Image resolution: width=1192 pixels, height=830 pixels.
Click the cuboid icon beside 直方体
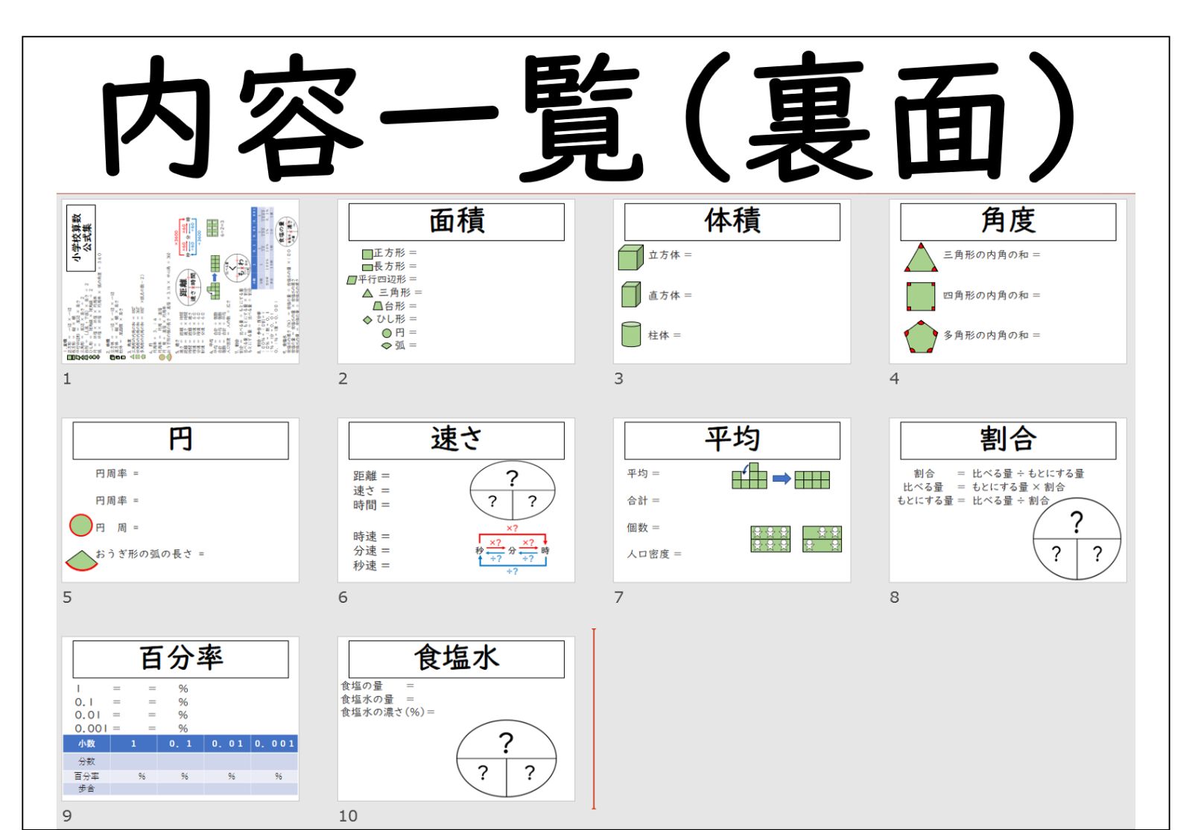click(x=631, y=295)
